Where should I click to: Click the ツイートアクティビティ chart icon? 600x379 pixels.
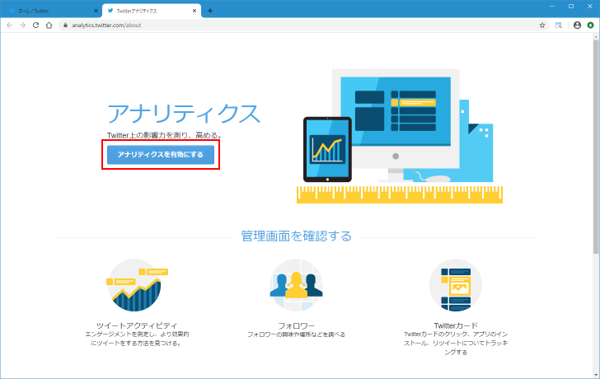point(137,285)
